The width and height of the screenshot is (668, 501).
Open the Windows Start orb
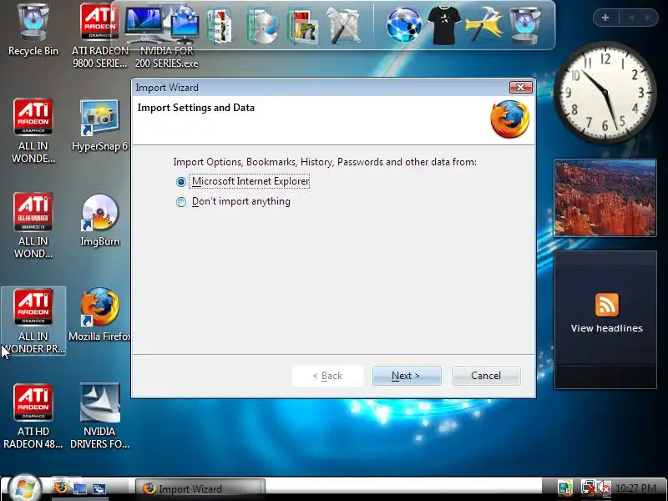pyautogui.click(x=25, y=488)
